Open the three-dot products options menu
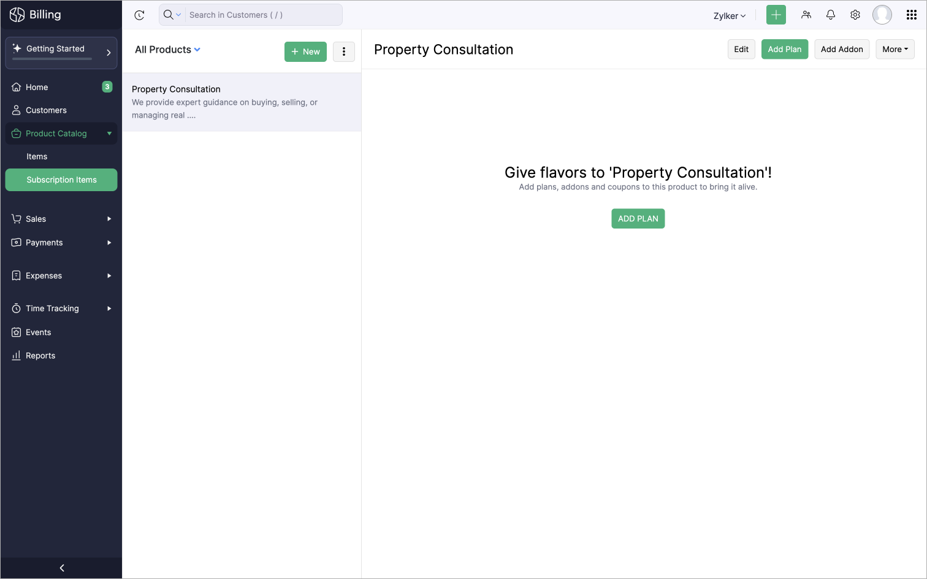Viewport: 927px width, 579px height. 344,51
